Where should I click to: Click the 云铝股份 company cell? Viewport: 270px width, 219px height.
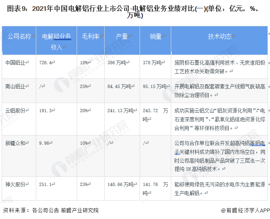15,111
